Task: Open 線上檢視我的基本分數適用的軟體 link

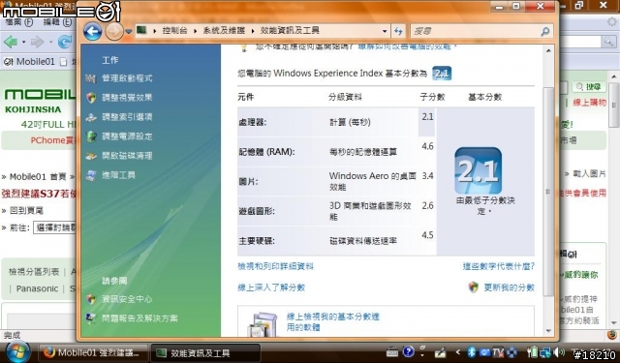Action: pyautogui.click(x=333, y=322)
